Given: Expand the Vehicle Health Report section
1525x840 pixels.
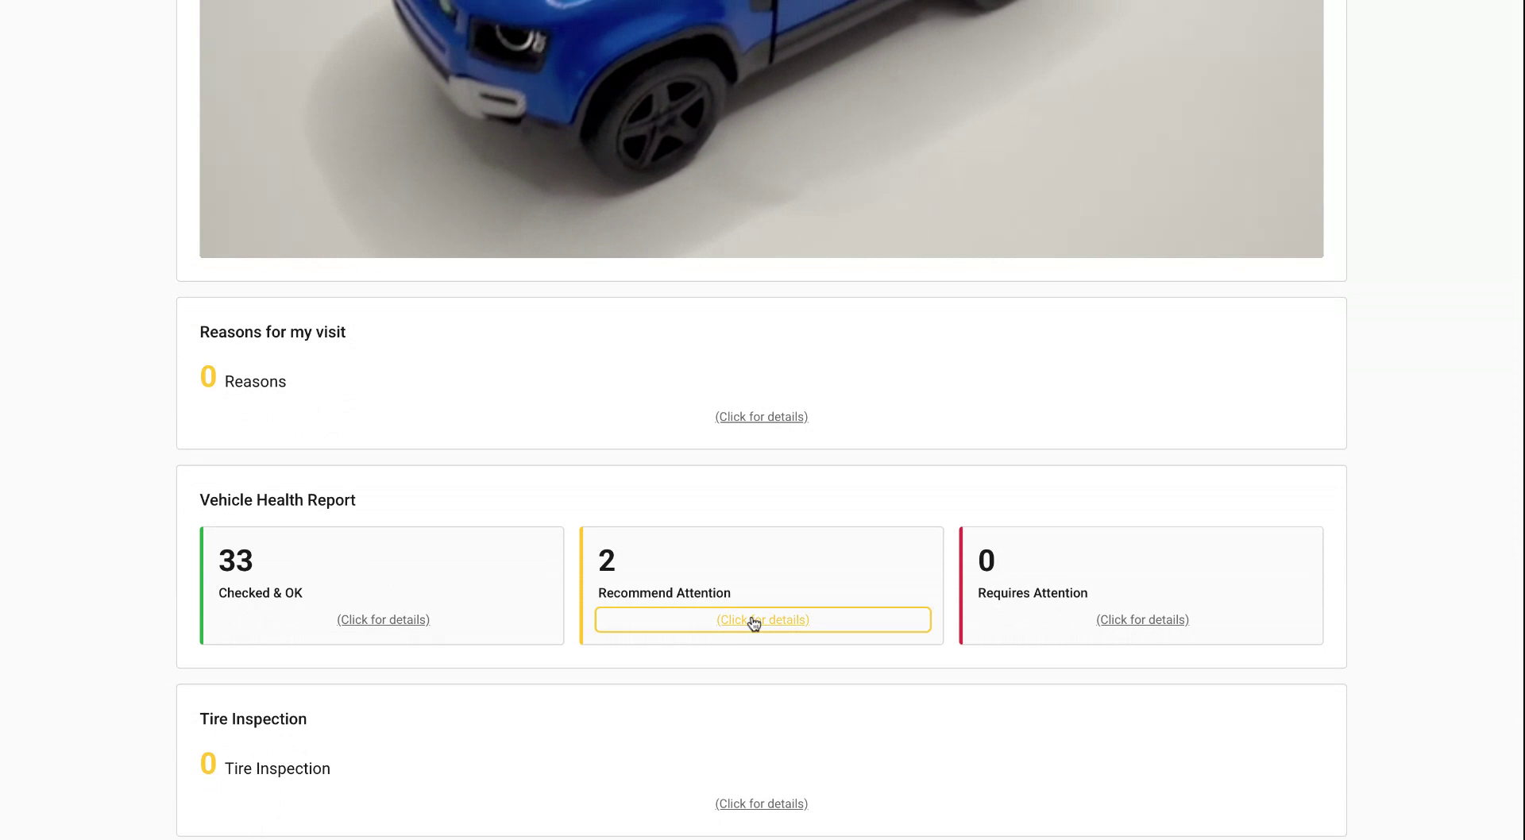Looking at the screenshot, I should 277,499.
